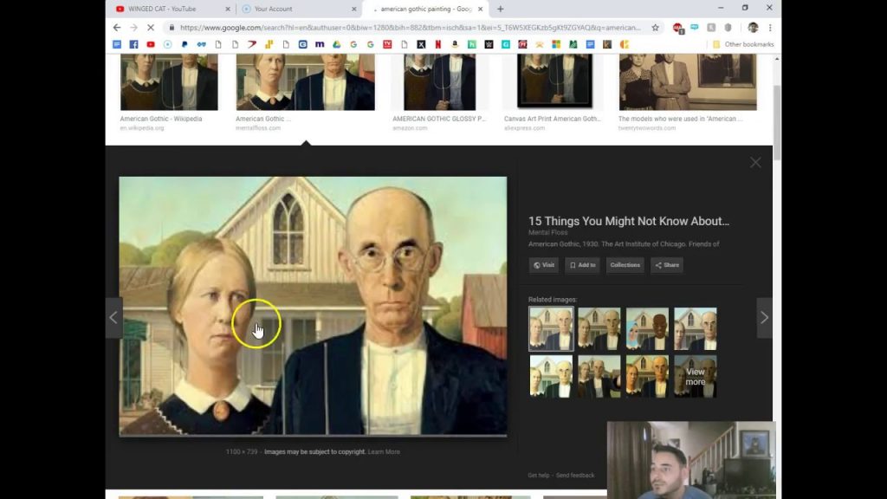This screenshot has height=499, width=887.
Task: Select the fourth related image in top row
Action: point(696,328)
